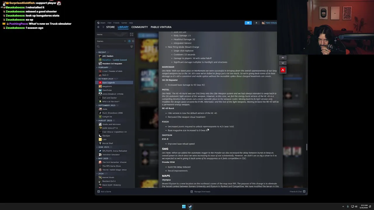Image resolution: width=374 pixels, height=210 pixels.
Task: Select TrickShot Simulator in library list
Action: click(111, 155)
